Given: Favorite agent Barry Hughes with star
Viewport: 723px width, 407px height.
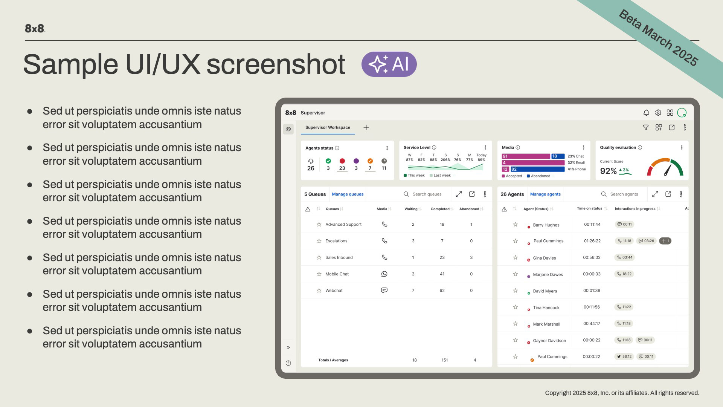Looking at the screenshot, I should (x=516, y=225).
